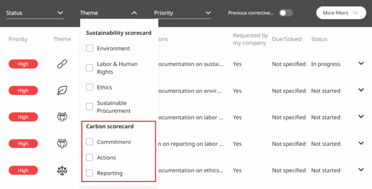
Task: Click the balance scales ethics icon
Action: click(x=62, y=170)
